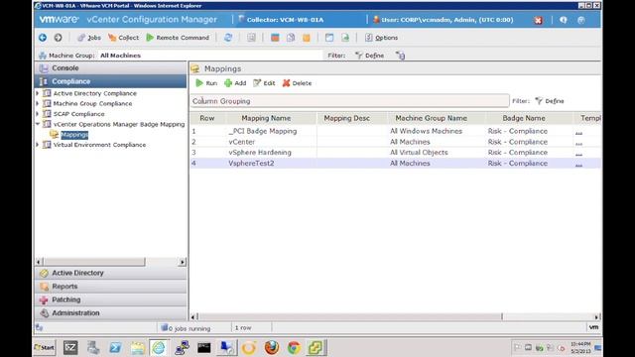Edit the selected mapping
The height and width of the screenshot is (357, 635).
coord(264,83)
